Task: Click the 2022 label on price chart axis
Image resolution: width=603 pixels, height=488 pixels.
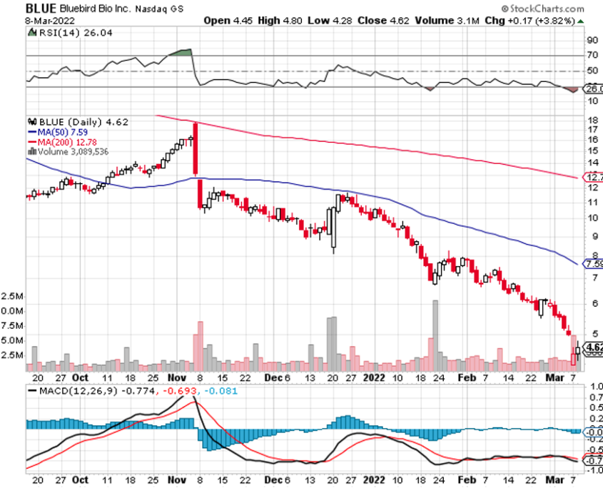Action: coord(375,378)
